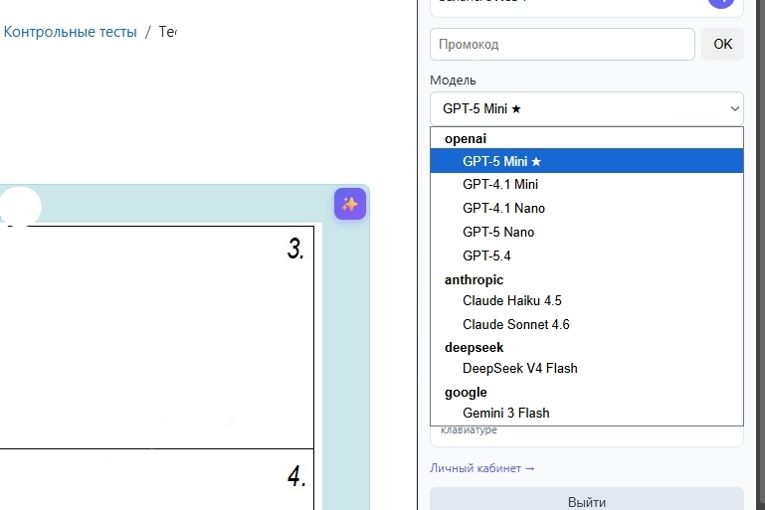Select GPT-5 Mini ★ in the list

[587, 161]
